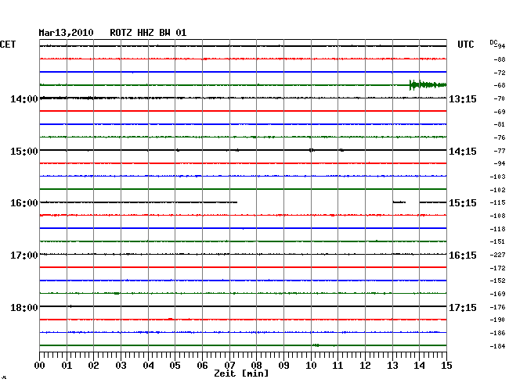Select the DC value -227

[497, 256]
